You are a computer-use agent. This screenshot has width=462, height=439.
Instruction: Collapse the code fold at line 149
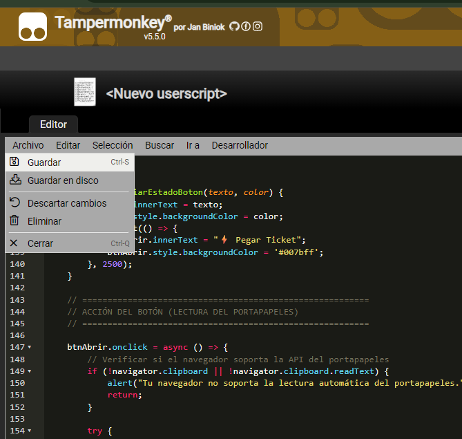(x=30, y=371)
